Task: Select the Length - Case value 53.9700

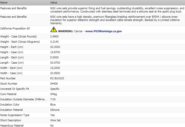Action: 55,63
